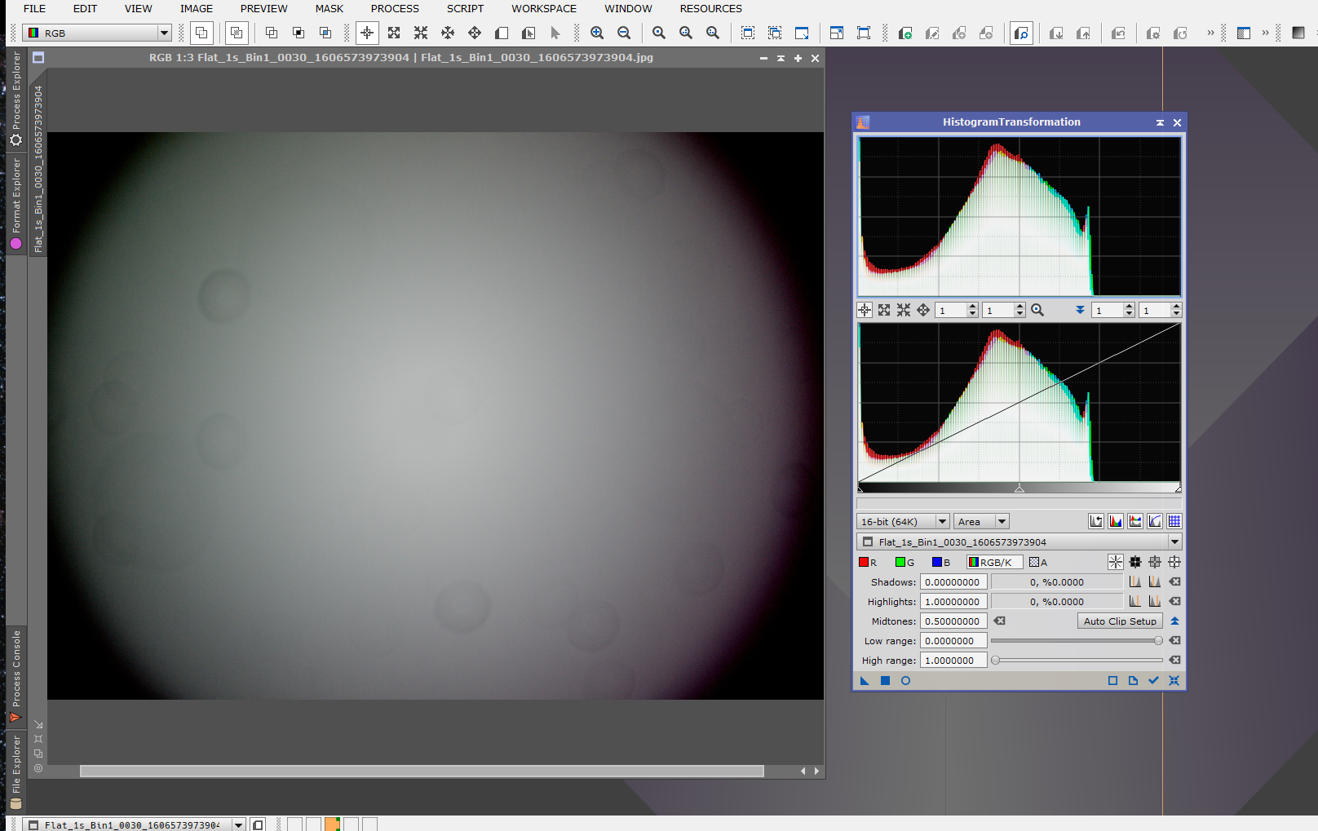Reset HistogramTransformation with the bottom-right reset icon
This screenshot has width=1318, height=831.
[1174, 681]
